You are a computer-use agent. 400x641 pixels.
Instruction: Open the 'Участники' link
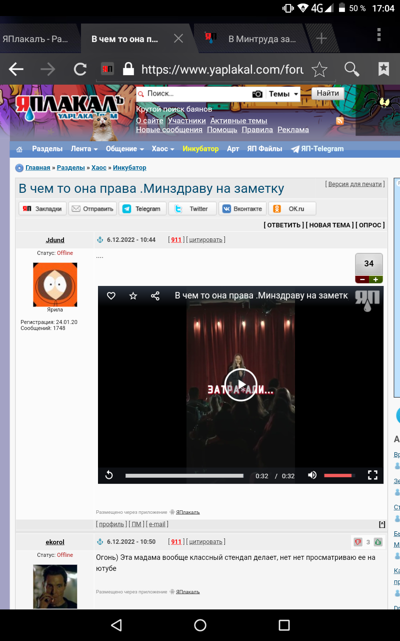pos(186,121)
